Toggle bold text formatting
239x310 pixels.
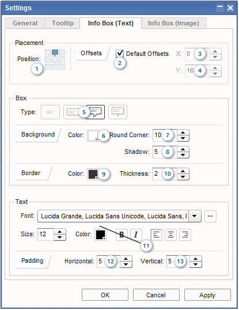tap(122, 235)
